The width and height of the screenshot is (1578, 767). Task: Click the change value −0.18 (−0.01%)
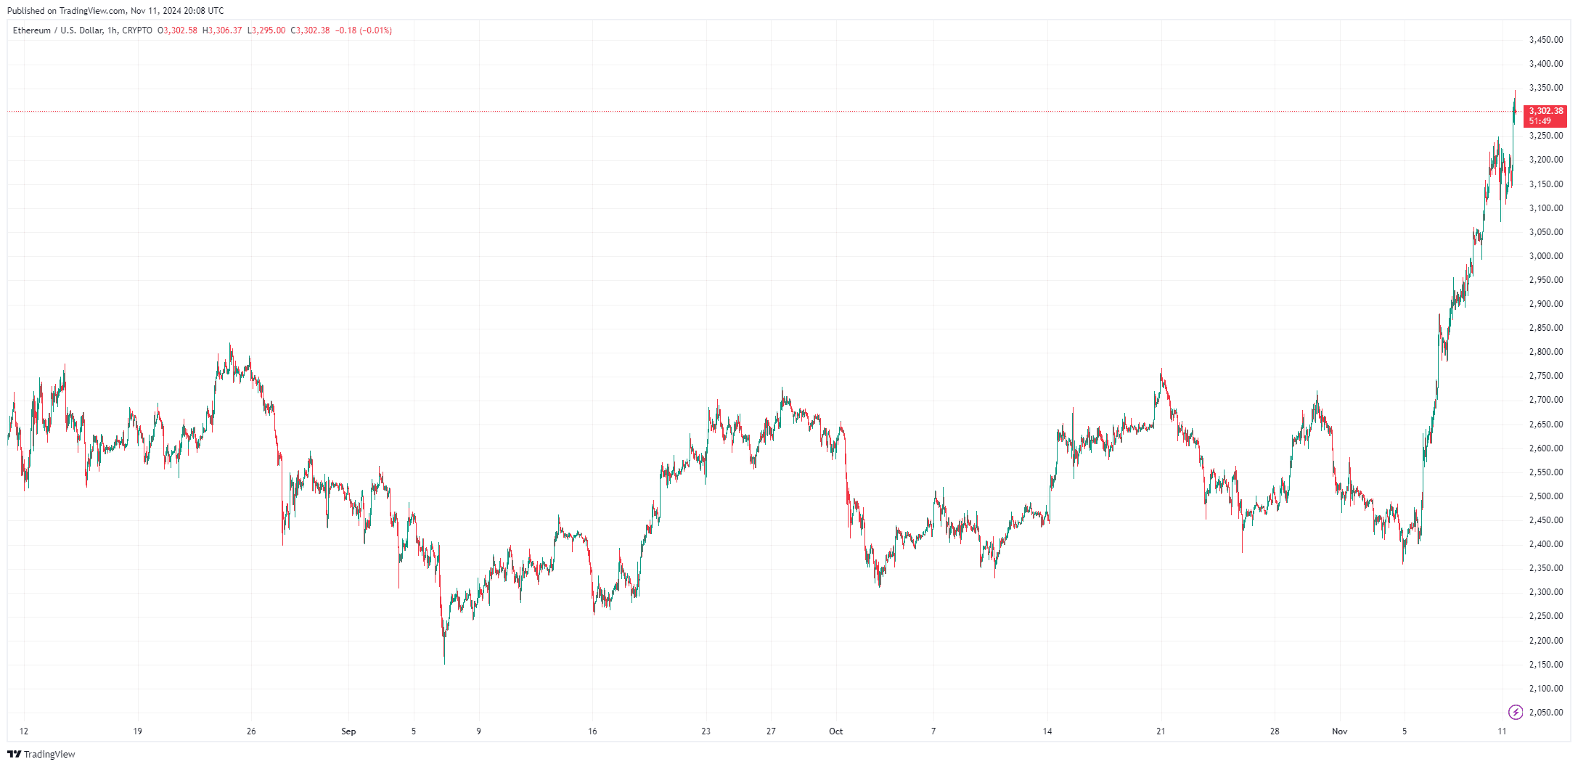point(364,30)
